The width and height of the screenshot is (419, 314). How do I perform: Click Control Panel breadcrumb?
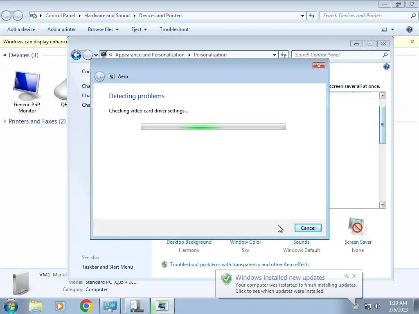60,16
